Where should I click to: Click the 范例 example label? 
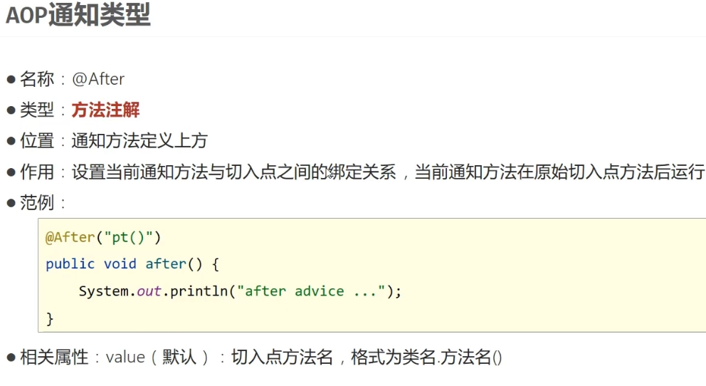coord(37,203)
